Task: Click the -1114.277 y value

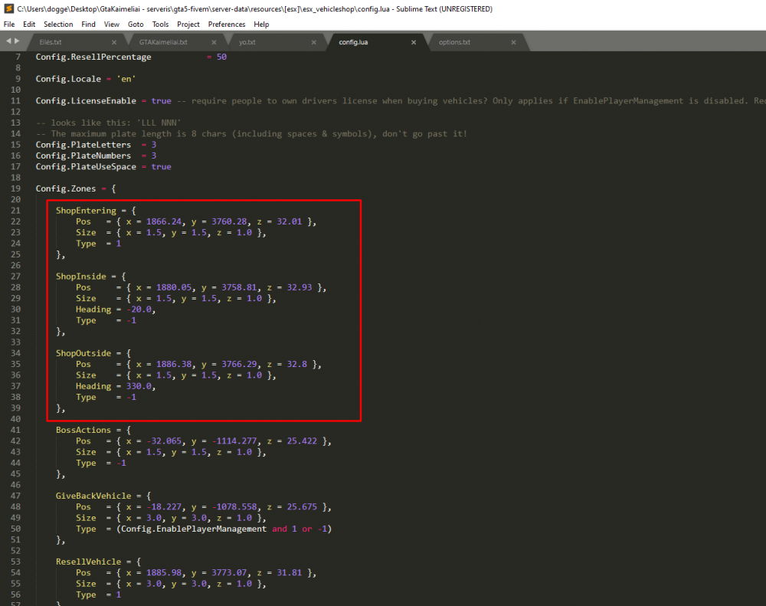Action: (x=234, y=441)
